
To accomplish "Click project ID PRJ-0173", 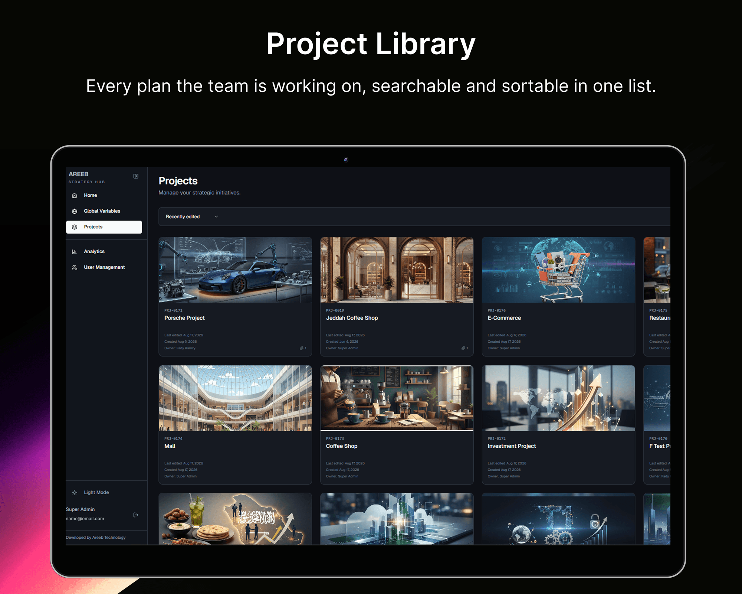I will [x=335, y=438].
